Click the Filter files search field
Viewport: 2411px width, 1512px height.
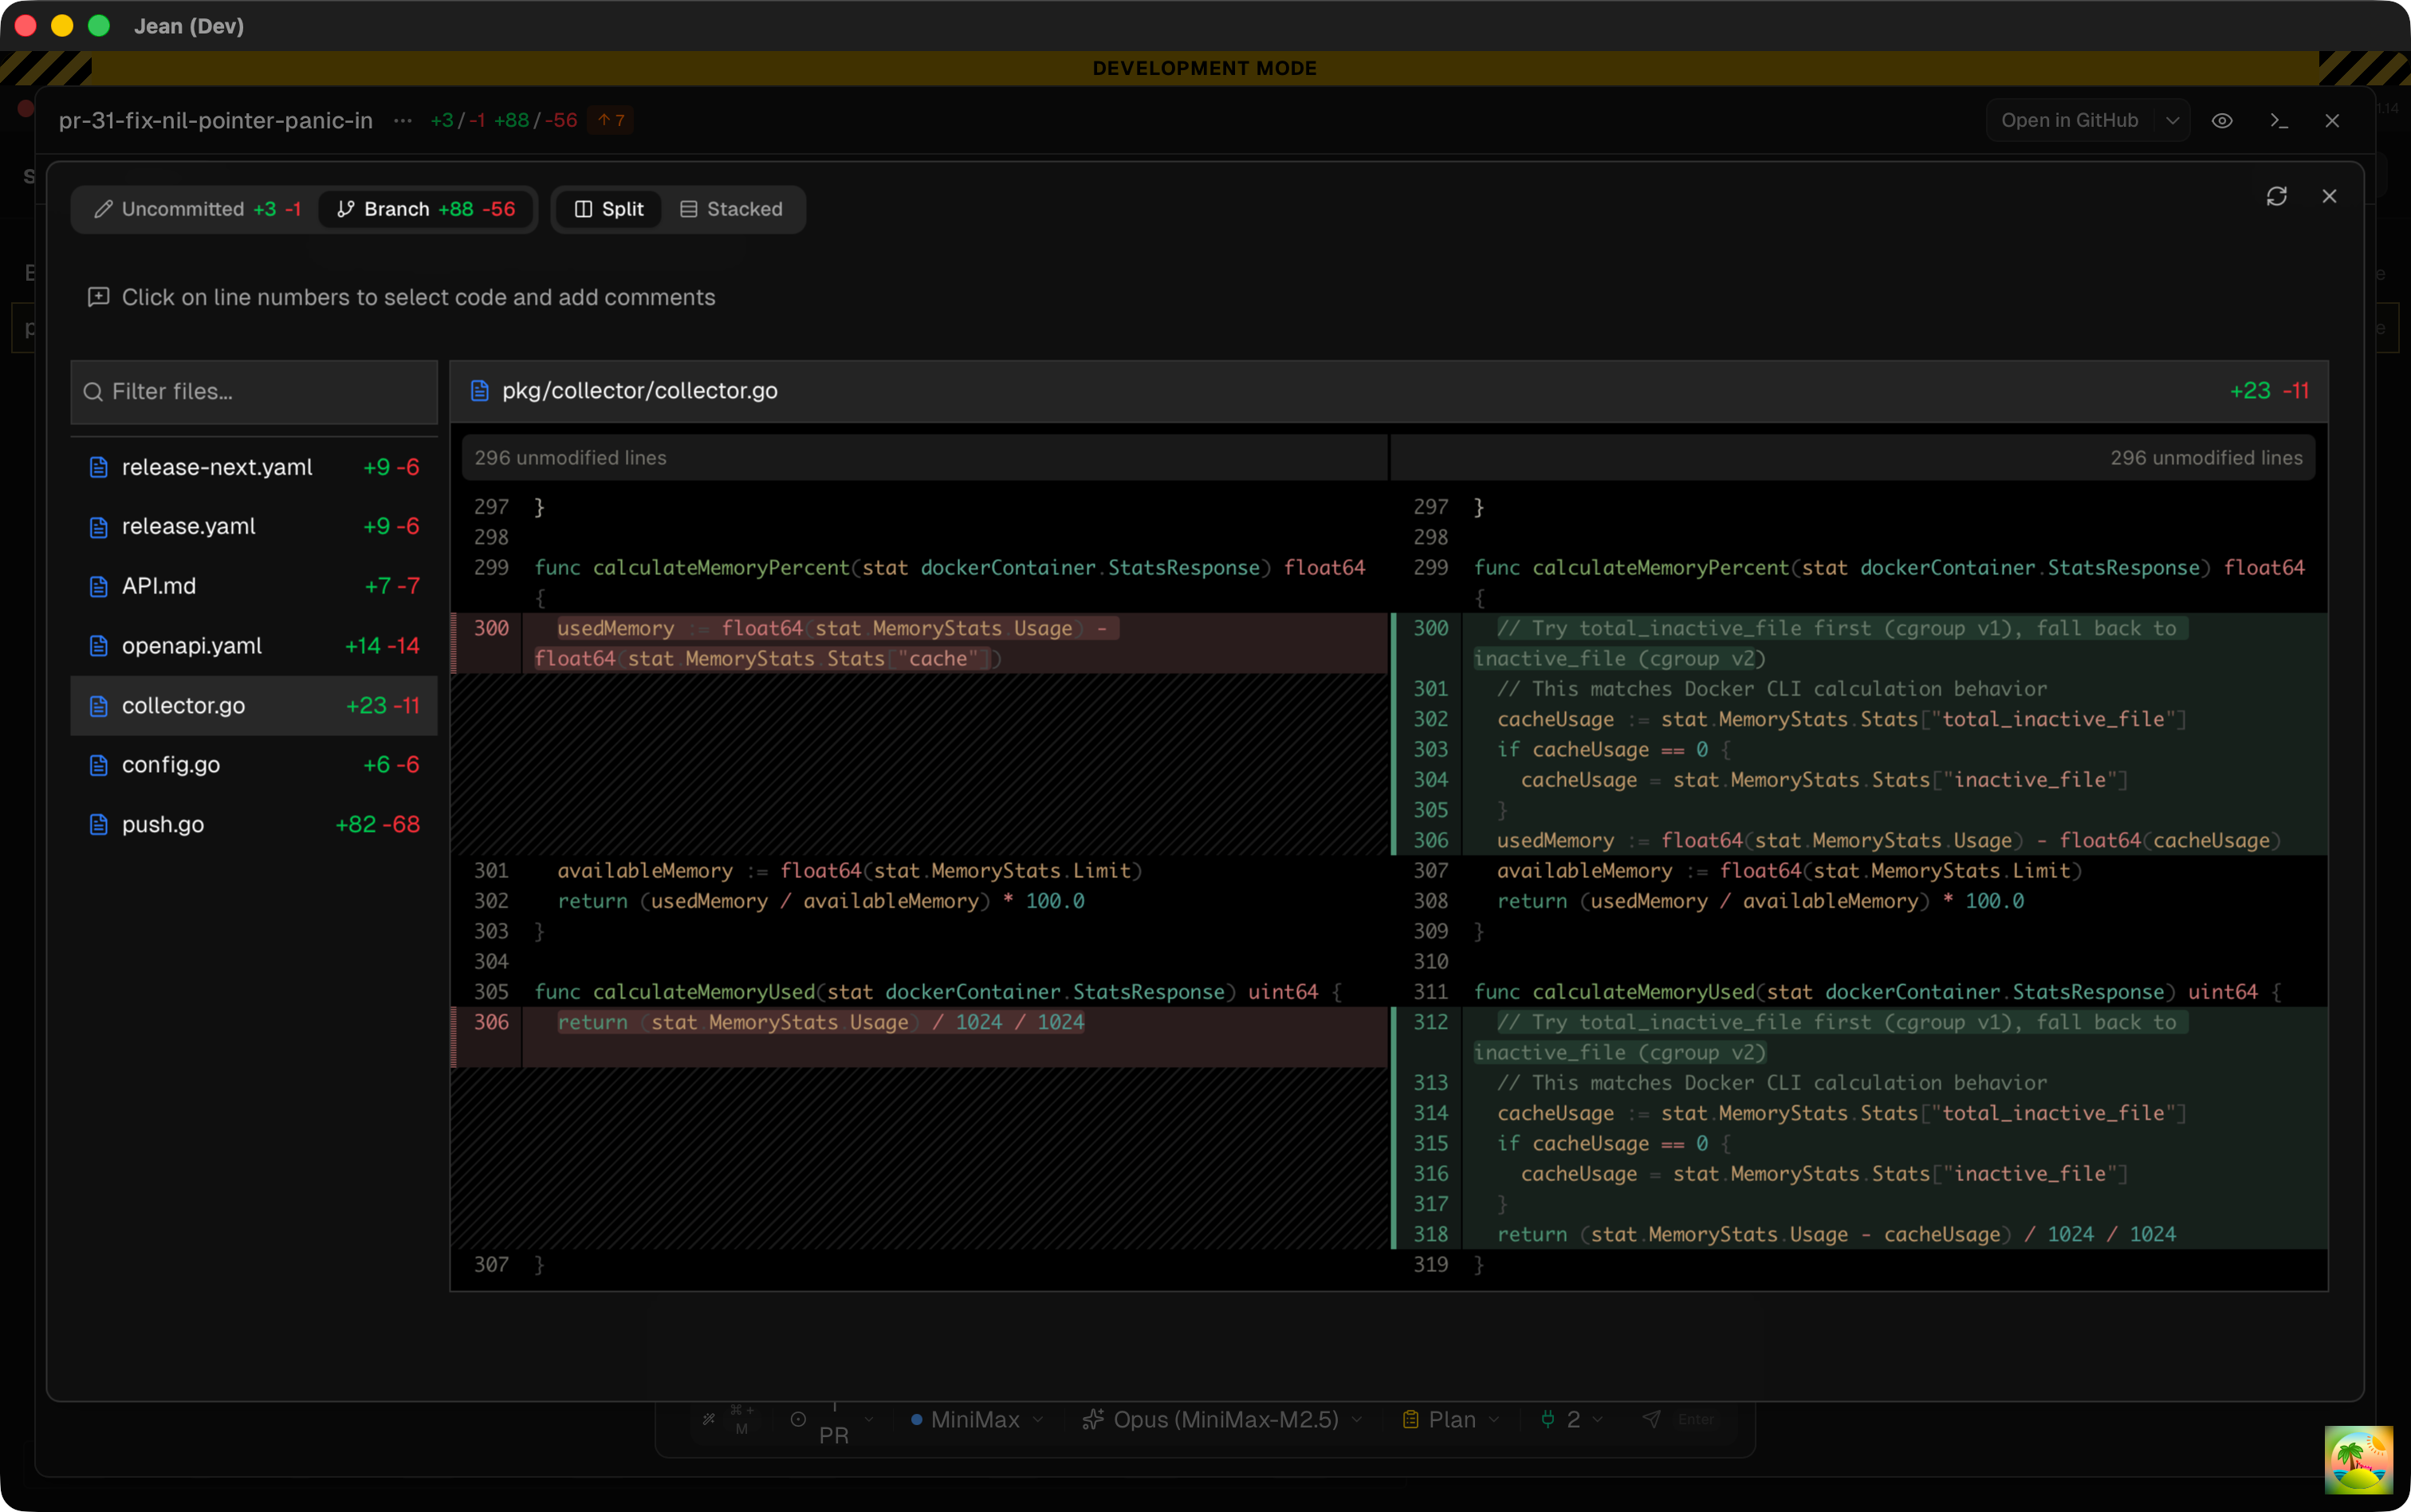pyautogui.click(x=254, y=391)
